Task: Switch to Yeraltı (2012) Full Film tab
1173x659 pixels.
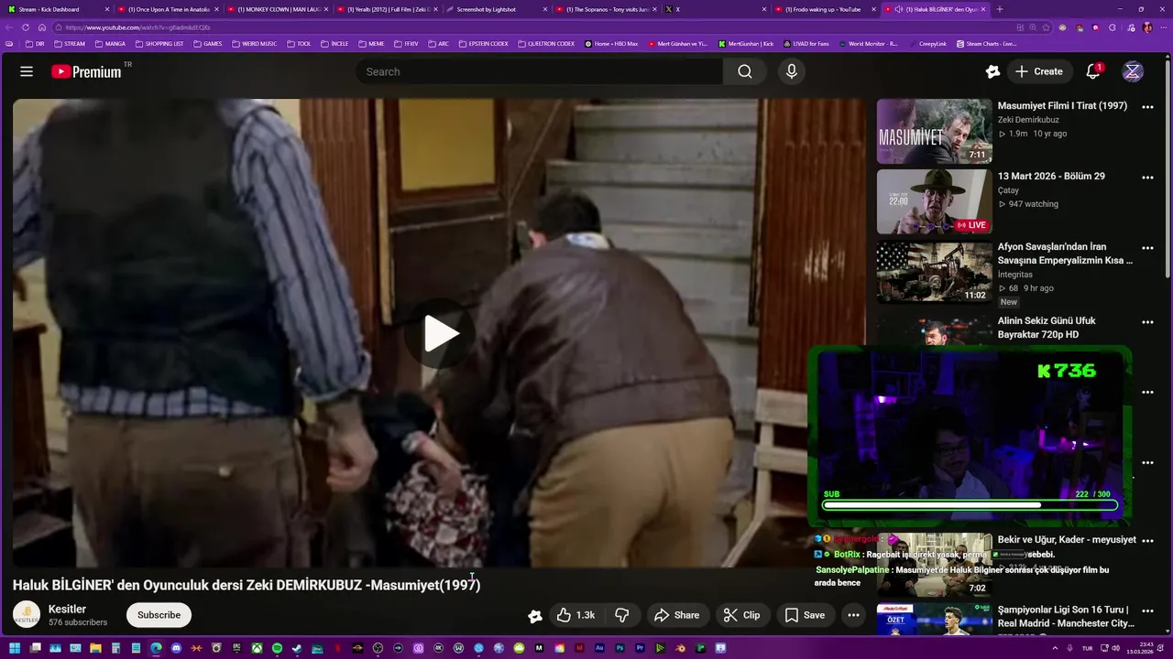Action: (x=385, y=9)
